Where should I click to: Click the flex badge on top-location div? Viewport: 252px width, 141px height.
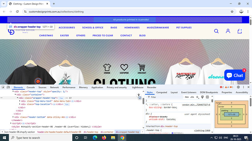(66, 105)
